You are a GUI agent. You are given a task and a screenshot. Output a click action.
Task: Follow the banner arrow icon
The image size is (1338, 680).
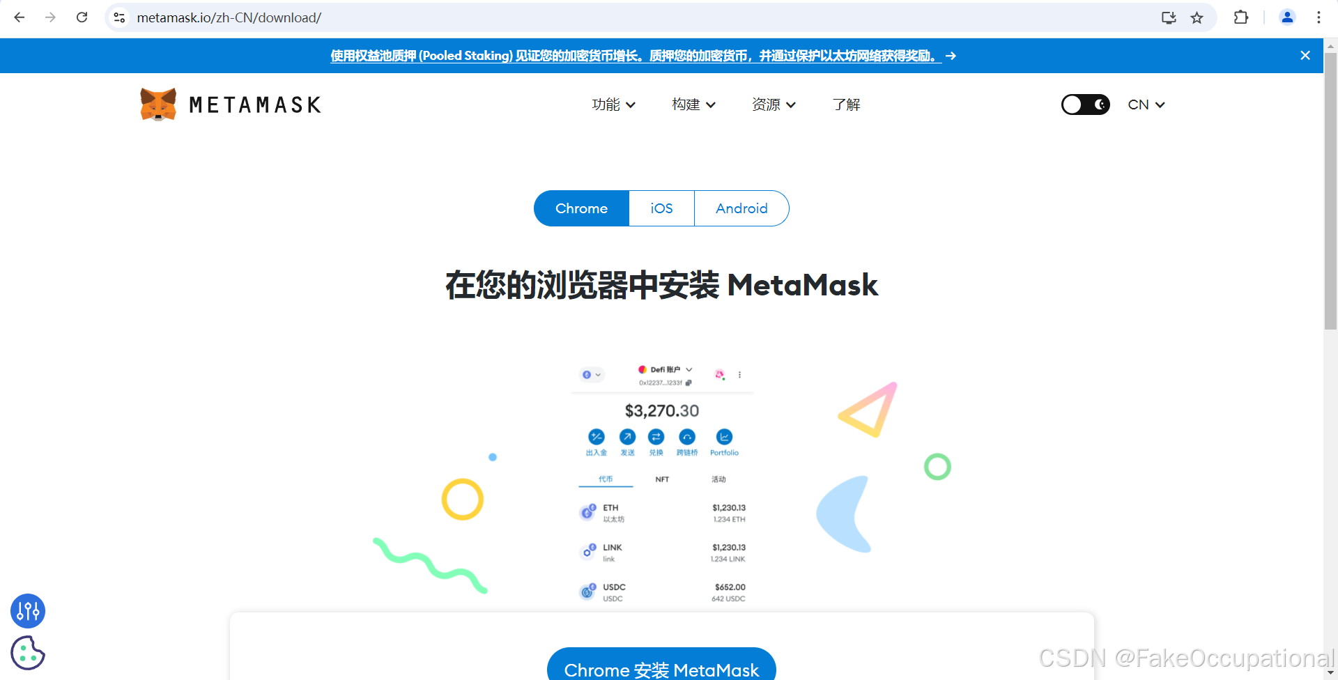tap(951, 56)
